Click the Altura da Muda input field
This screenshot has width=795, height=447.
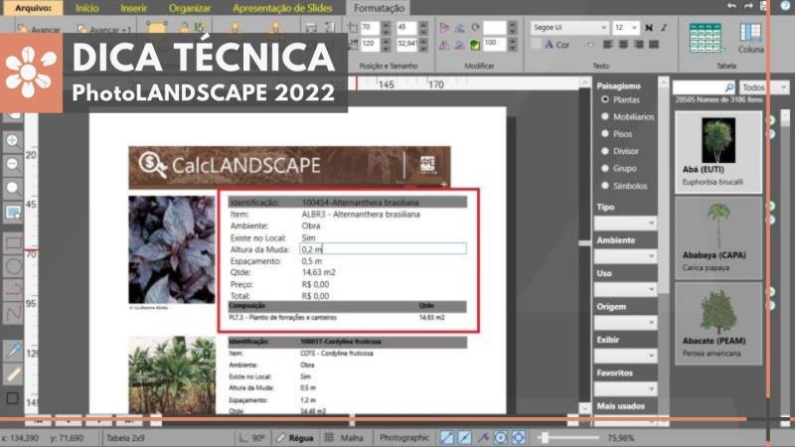tap(383, 249)
